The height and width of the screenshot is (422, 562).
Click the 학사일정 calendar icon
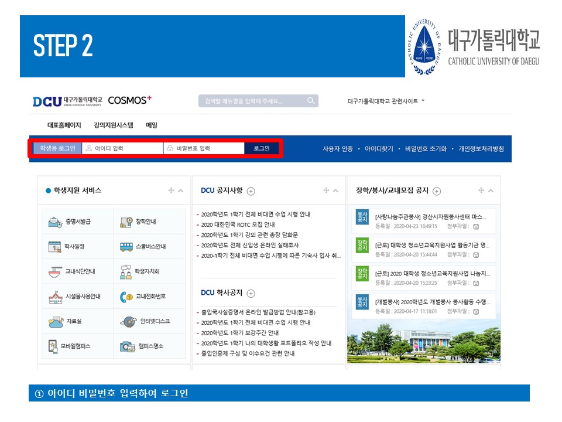tap(55, 247)
